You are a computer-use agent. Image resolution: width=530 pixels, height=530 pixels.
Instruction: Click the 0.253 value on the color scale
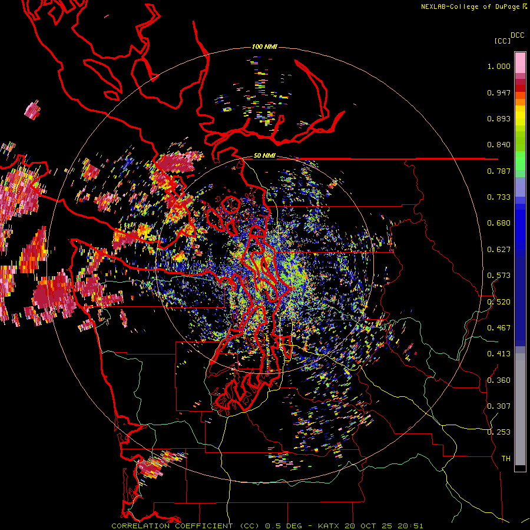pos(499,432)
